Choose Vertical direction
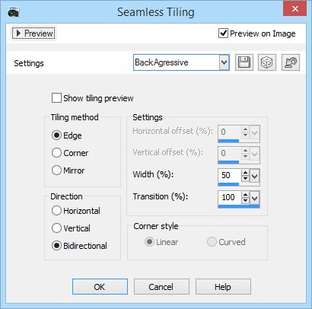This screenshot has width=312, height=309. pos(56,228)
